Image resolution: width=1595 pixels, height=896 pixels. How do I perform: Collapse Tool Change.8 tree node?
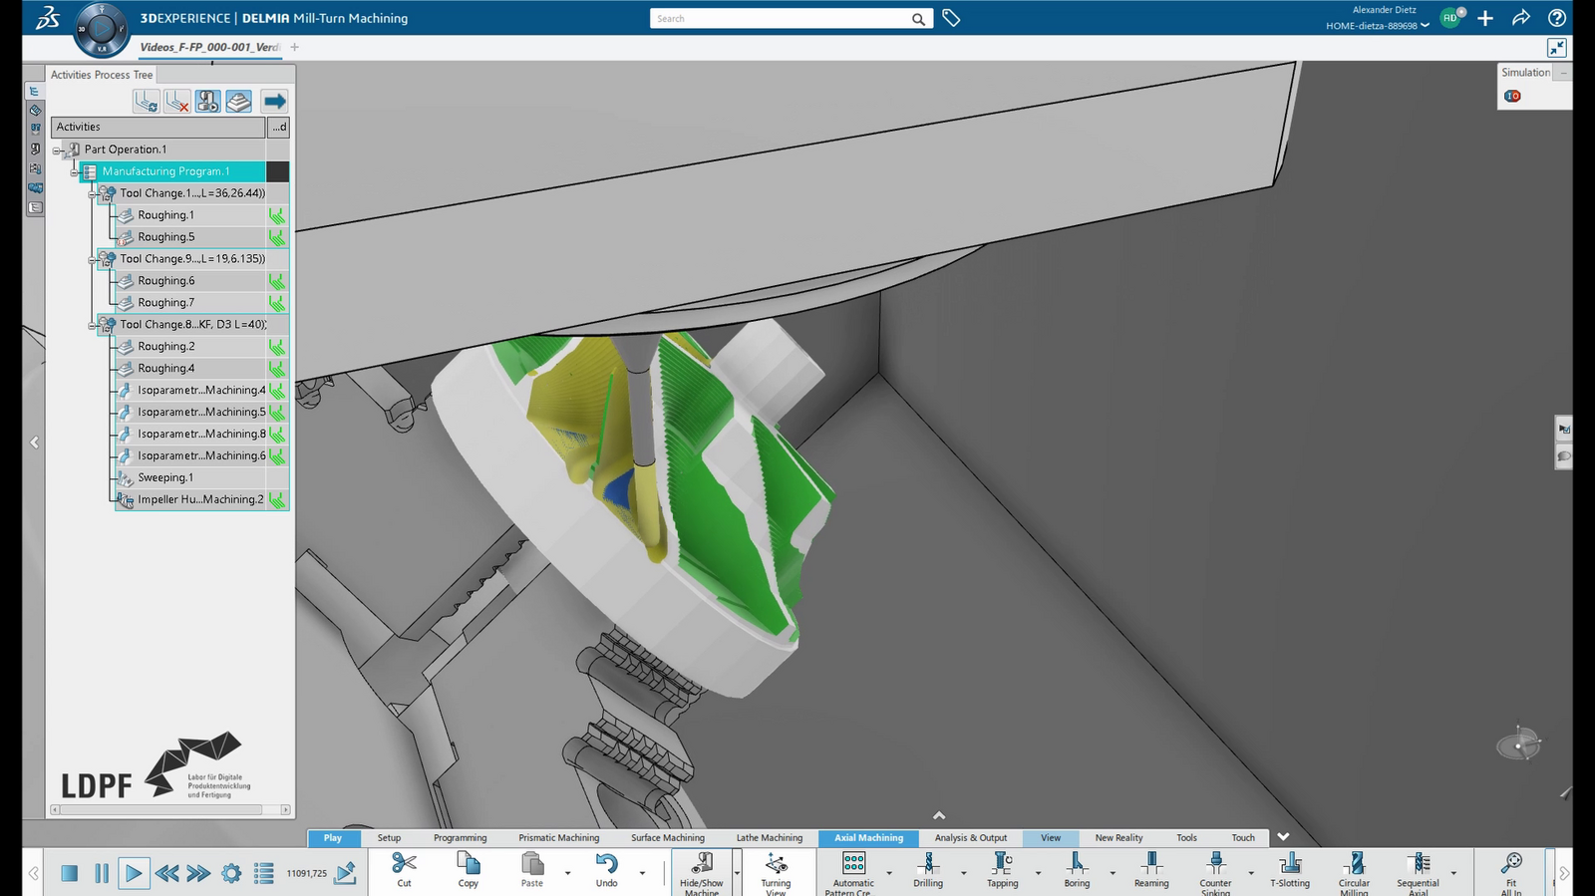(x=93, y=326)
